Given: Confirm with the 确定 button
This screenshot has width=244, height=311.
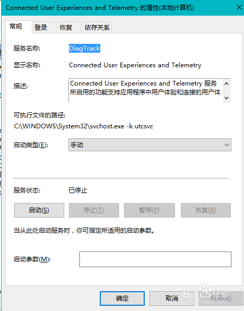Looking at the screenshot, I should [122, 298].
